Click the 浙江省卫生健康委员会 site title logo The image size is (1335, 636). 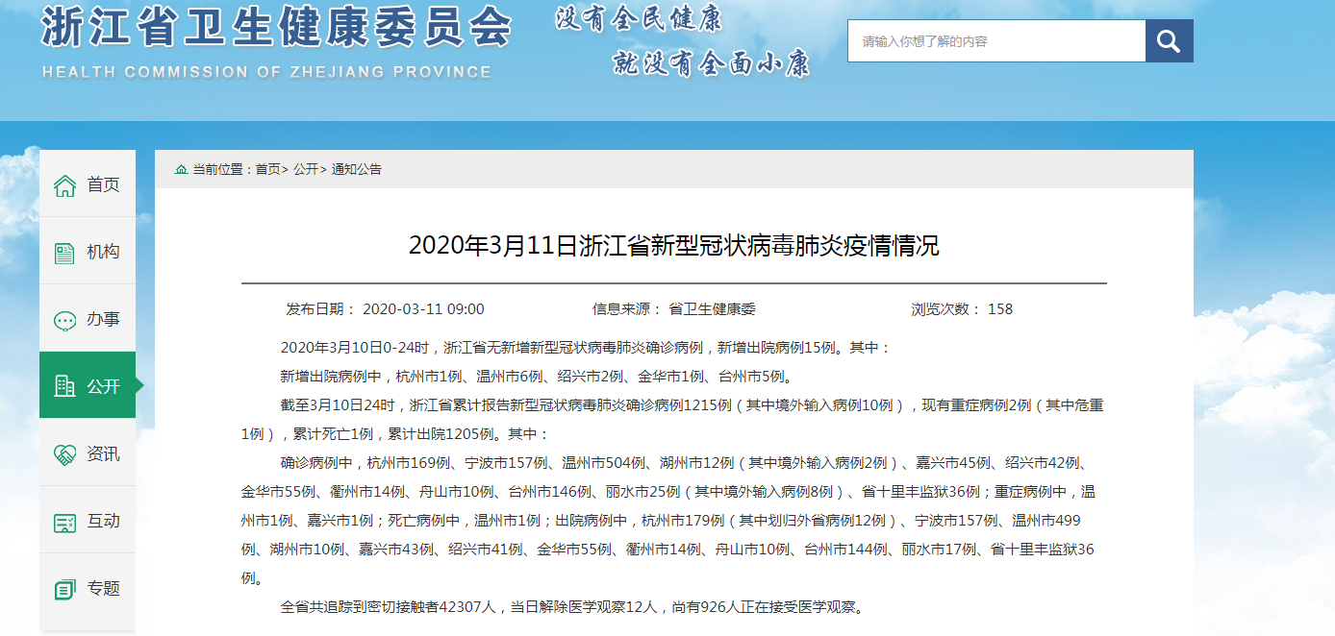pyautogui.click(x=275, y=29)
